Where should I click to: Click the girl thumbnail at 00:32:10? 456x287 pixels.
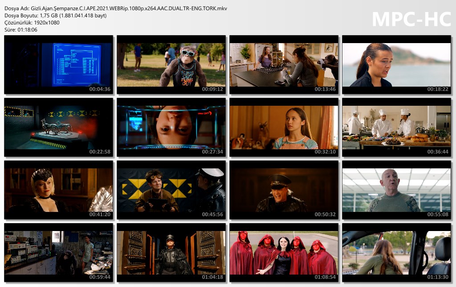click(x=284, y=128)
